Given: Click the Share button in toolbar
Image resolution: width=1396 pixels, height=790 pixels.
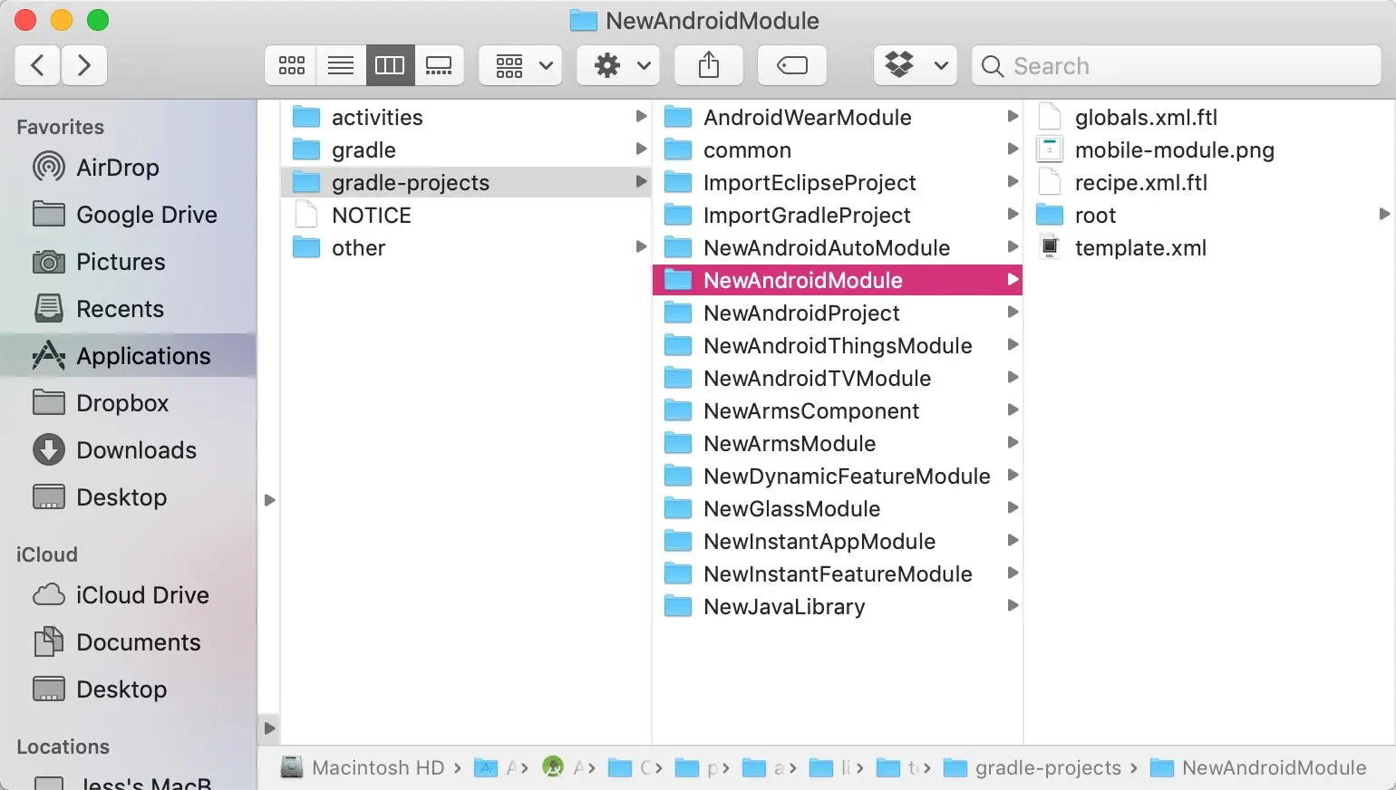Looking at the screenshot, I should coord(709,65).
